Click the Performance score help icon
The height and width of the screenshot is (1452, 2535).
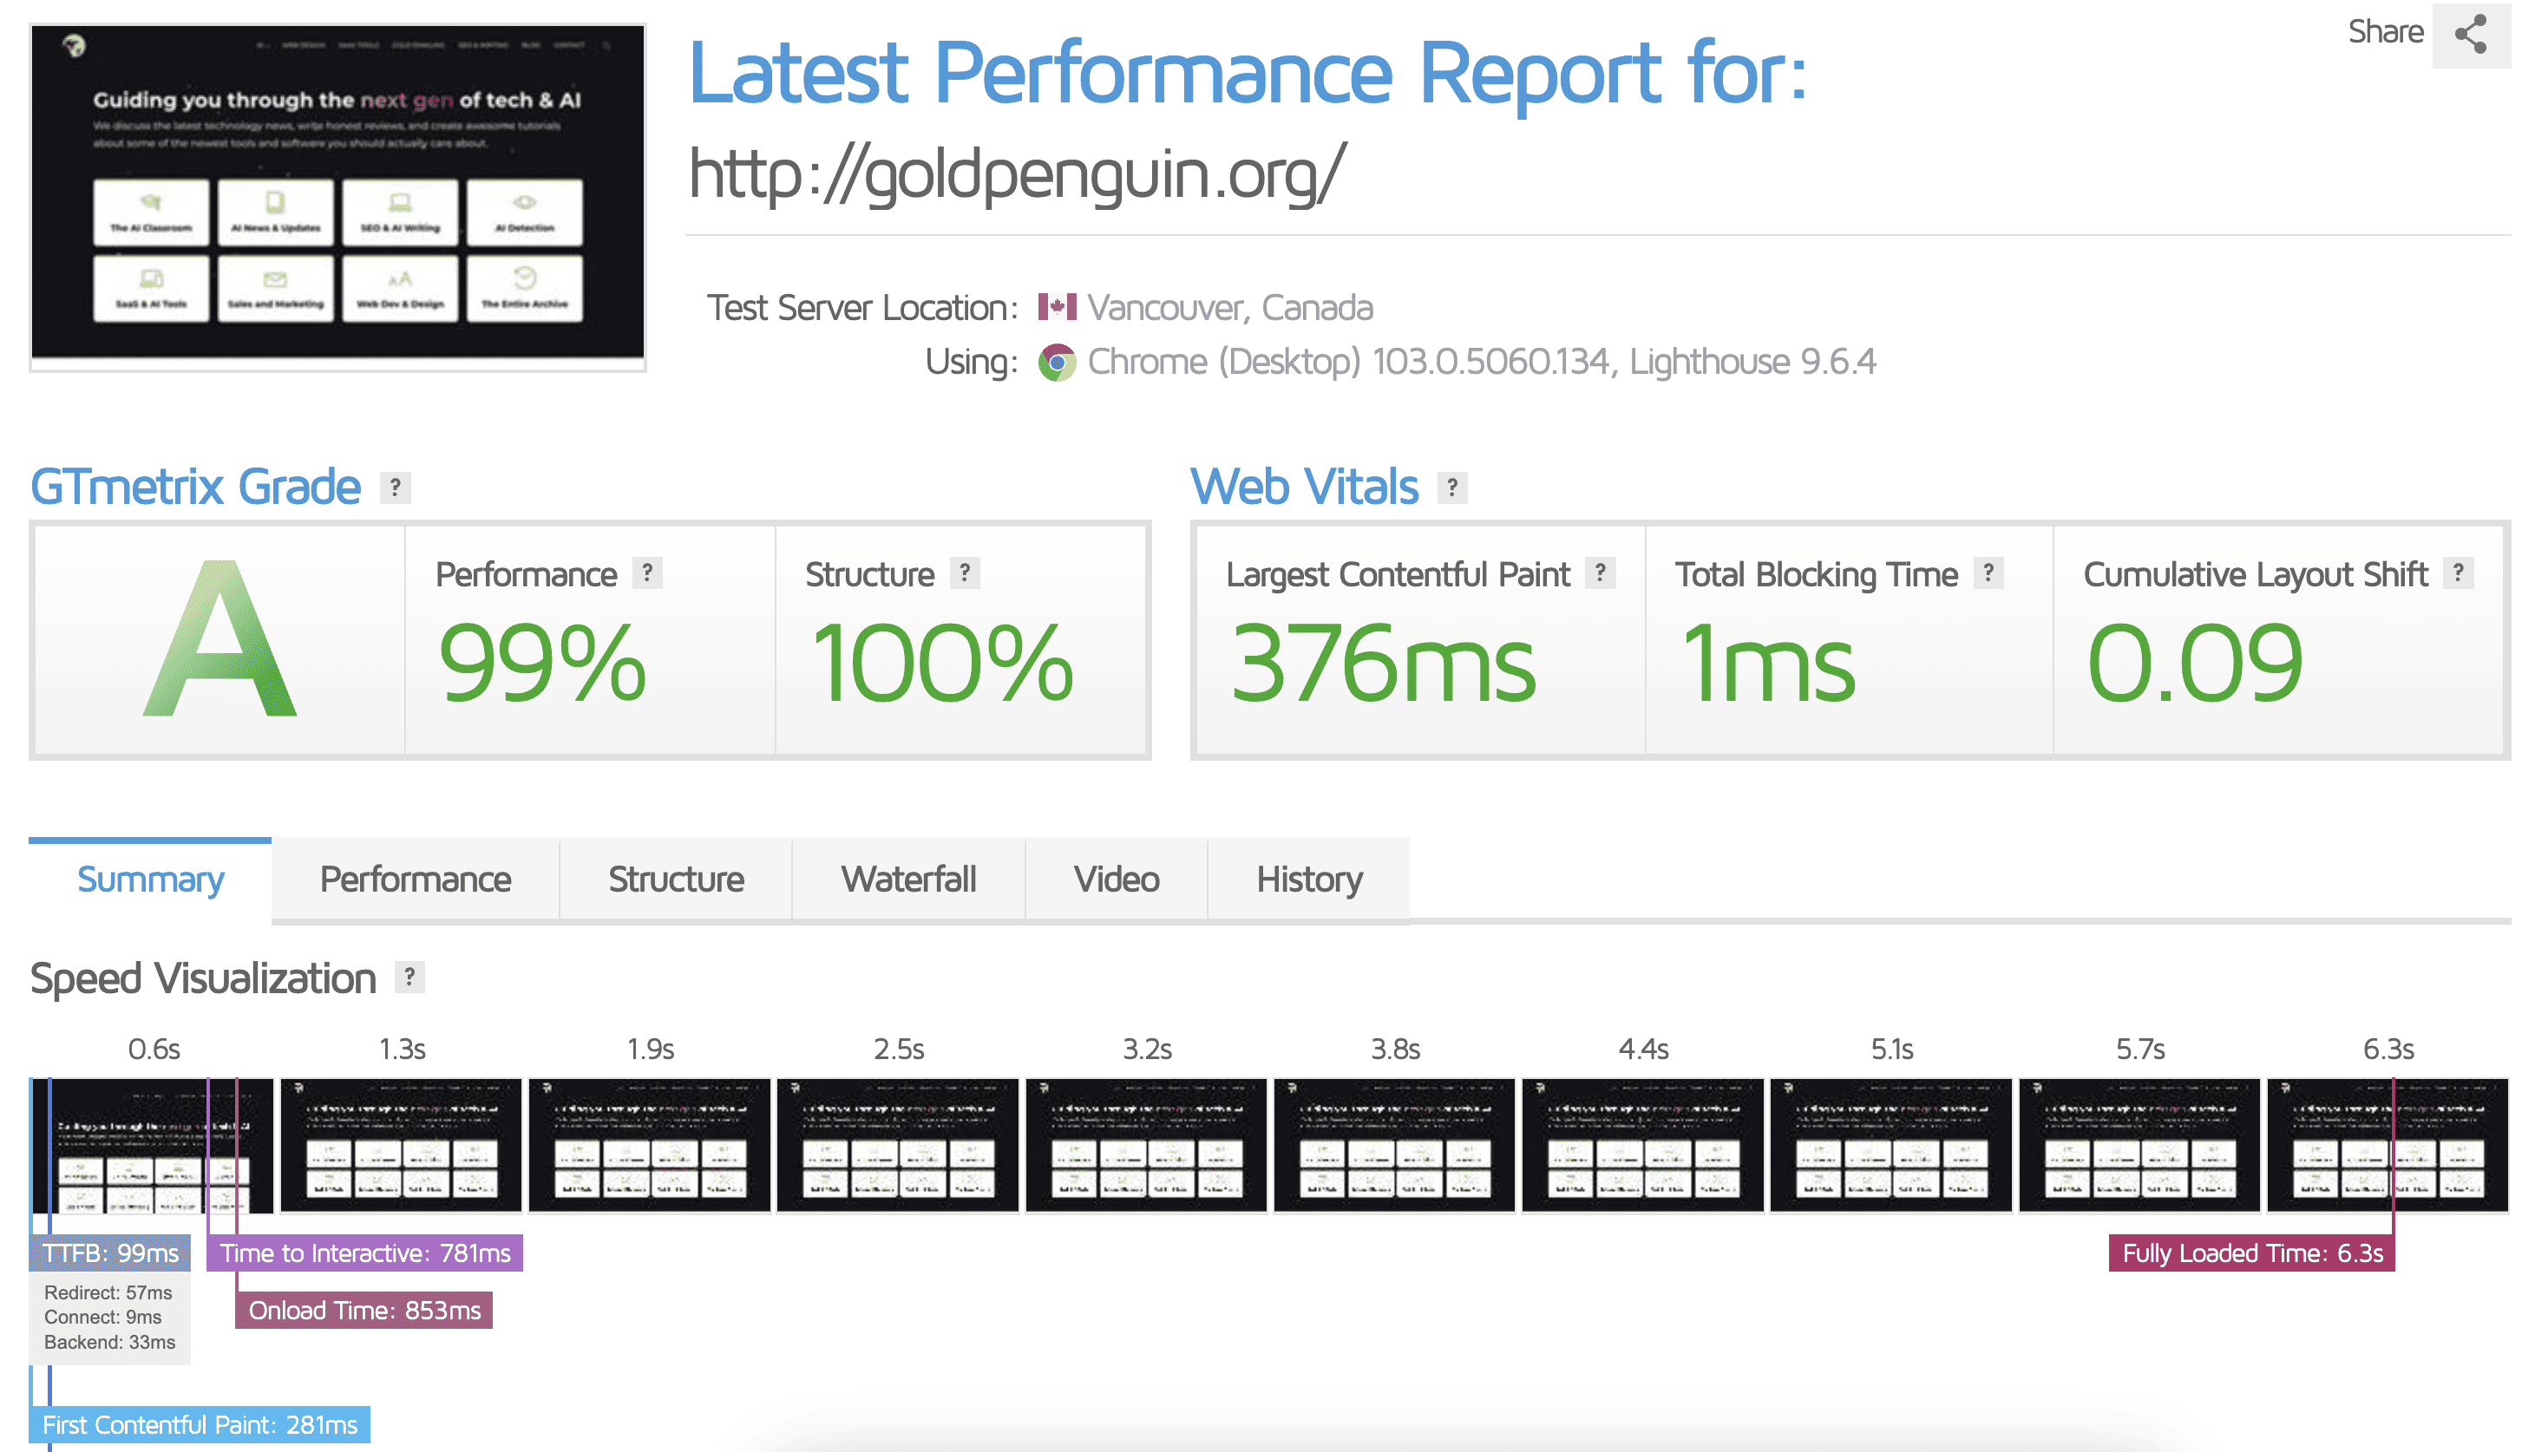pyautogui.click(x=647, y=572)
